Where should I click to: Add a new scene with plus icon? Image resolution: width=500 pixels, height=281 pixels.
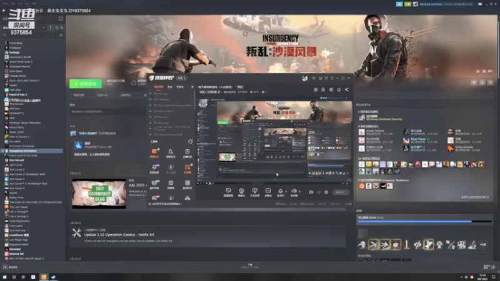pos(192,87)
